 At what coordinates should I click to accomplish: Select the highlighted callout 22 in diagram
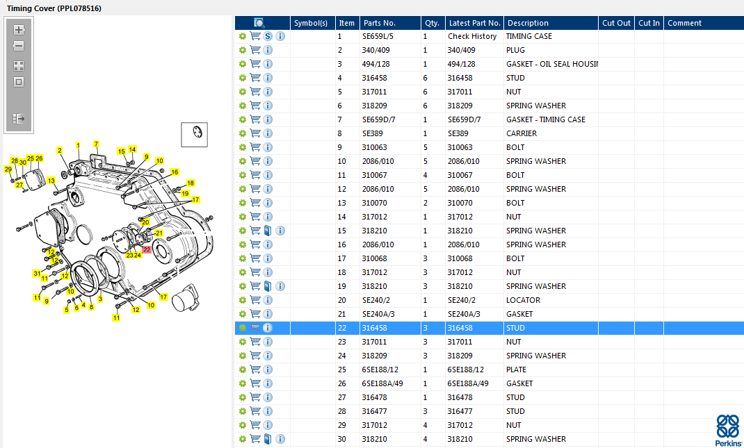tap(147, 249)
